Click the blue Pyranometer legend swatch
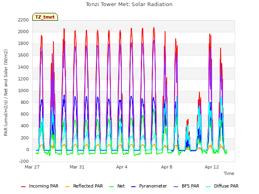 (134, 187)
